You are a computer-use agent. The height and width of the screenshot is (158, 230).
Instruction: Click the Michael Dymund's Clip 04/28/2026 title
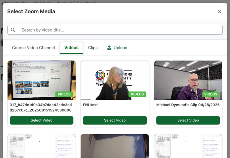(x=188, y=105)
